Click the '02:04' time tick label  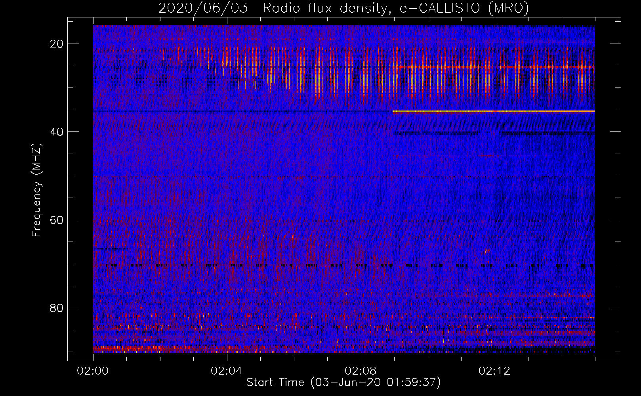click(x=227, y=371)
